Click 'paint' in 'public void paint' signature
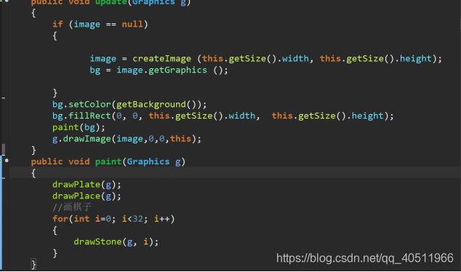The image size is (461, 272). tap(108, 161)
